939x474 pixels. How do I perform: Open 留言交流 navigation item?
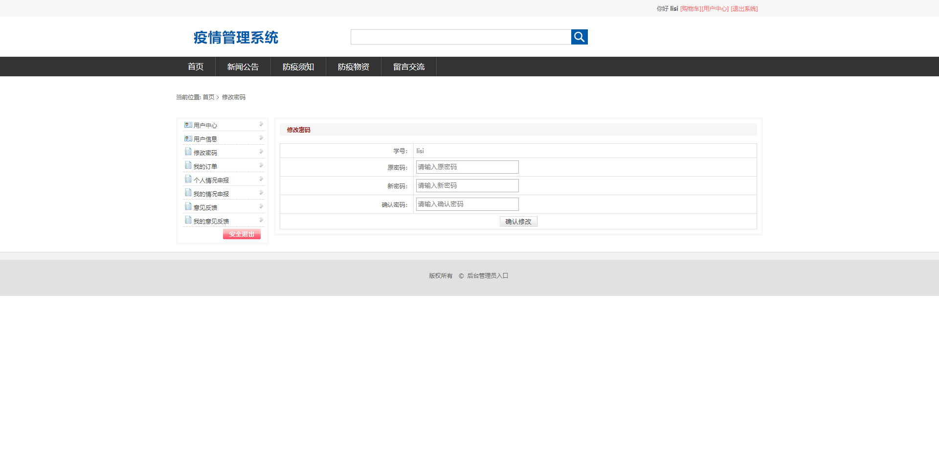click(409, 67)
